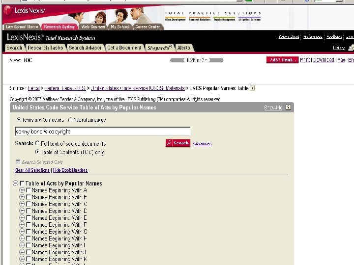Open the Web Courses tab
The width and height of the screenshot is (354, 265).
click(93, 27)
